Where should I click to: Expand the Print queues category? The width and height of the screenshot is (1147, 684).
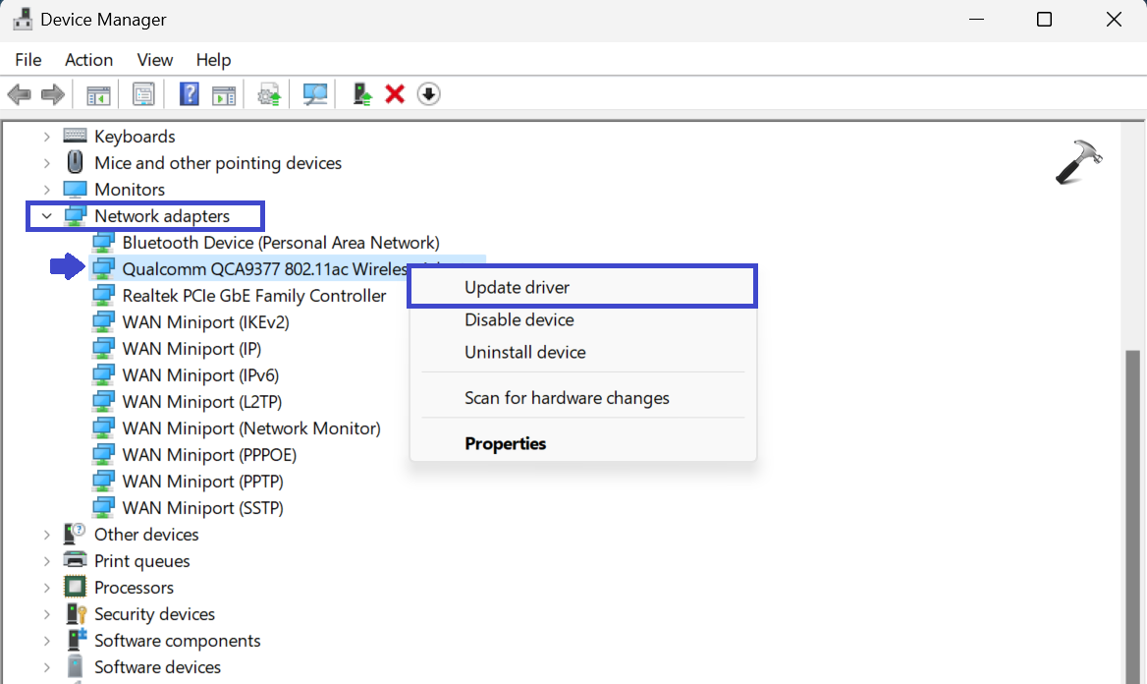tap(46, 561)
